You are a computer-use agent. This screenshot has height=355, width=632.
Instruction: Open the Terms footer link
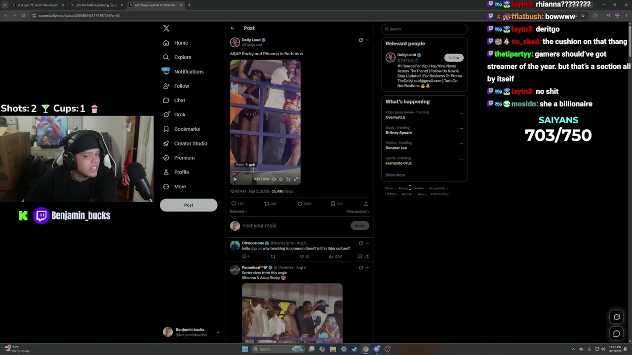click(x=389, y=188)
